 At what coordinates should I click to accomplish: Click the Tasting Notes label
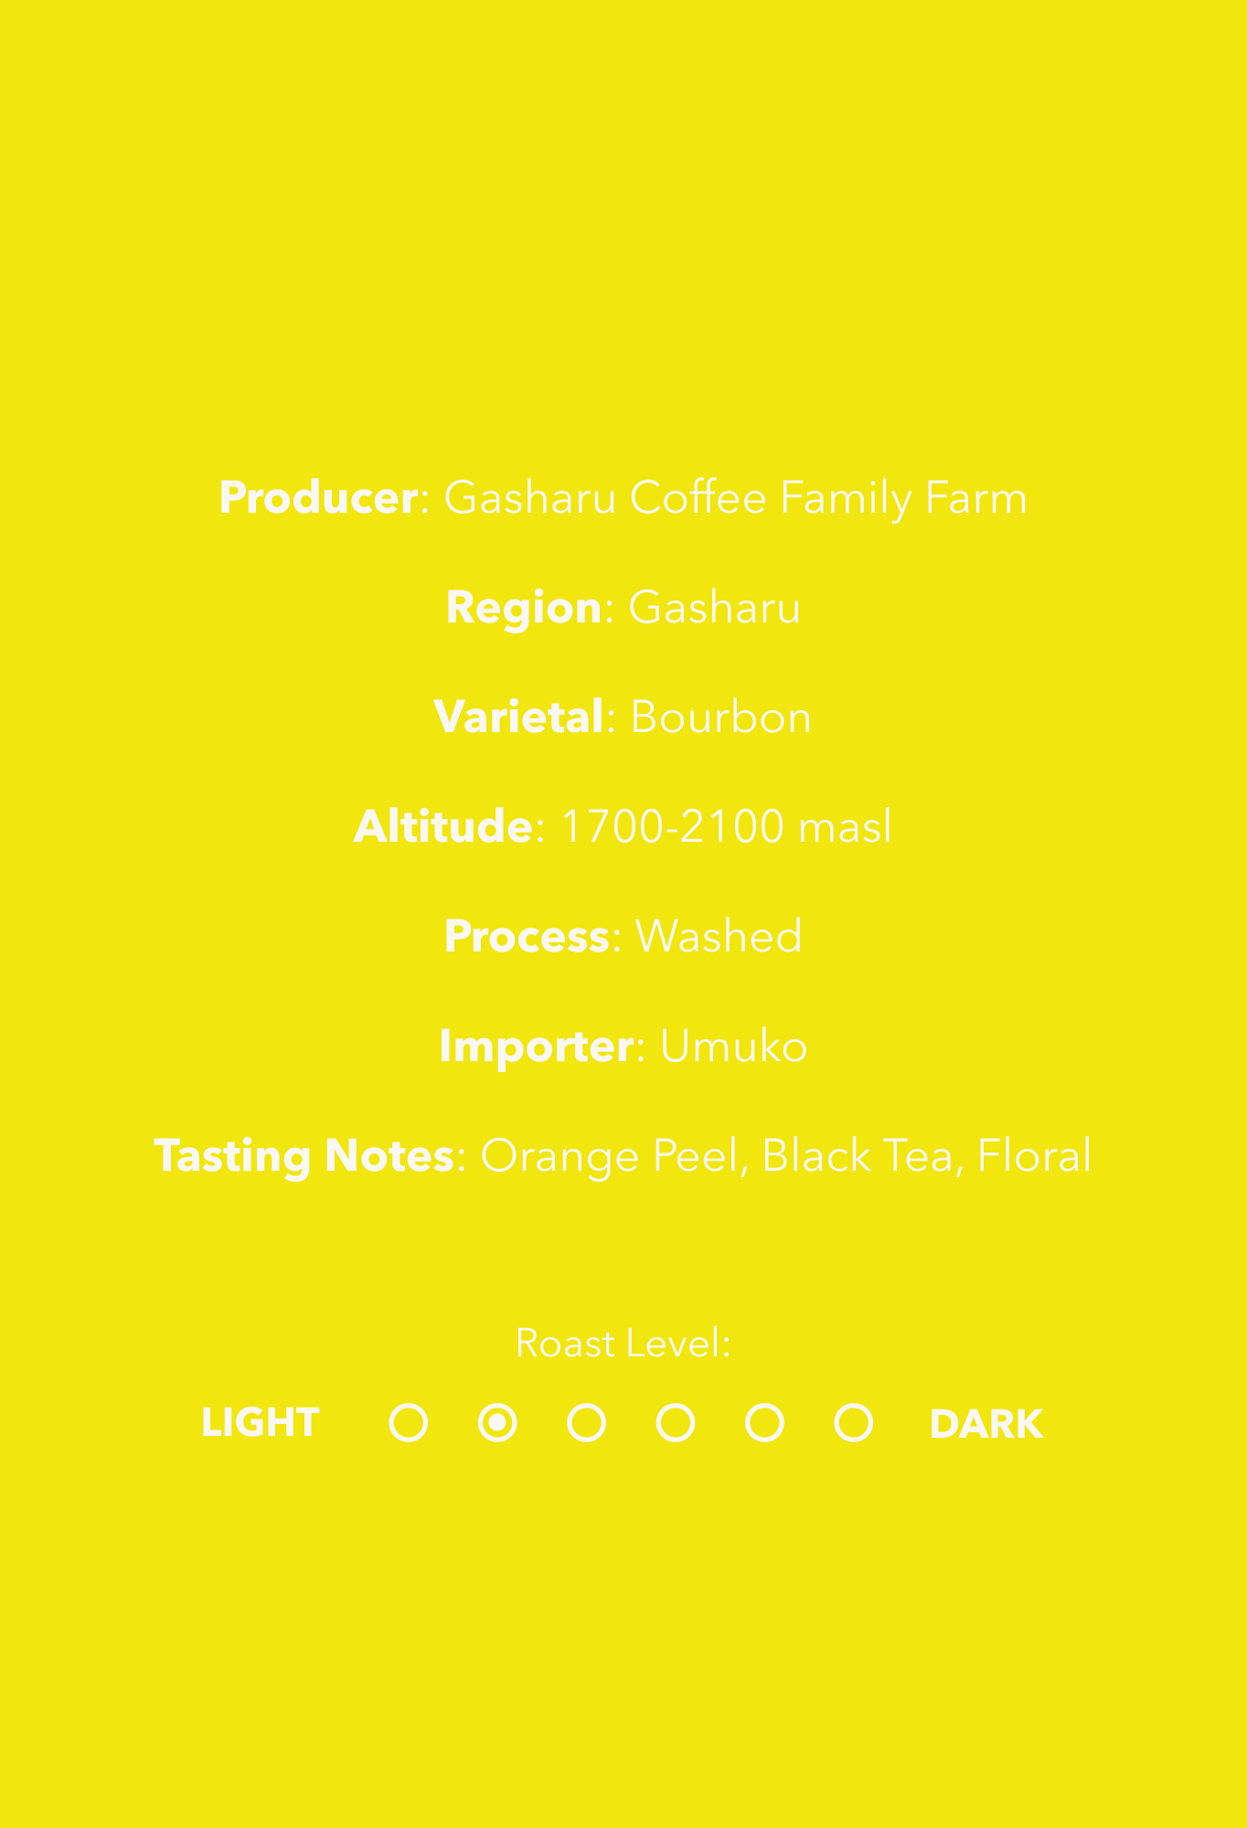coord(304,1157)
